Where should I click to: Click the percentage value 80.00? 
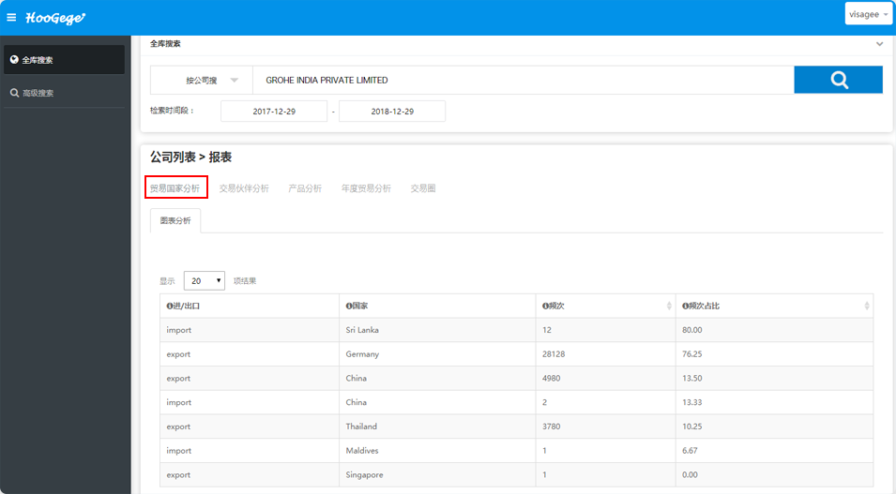pyautogui.click(x=692, y=330)
